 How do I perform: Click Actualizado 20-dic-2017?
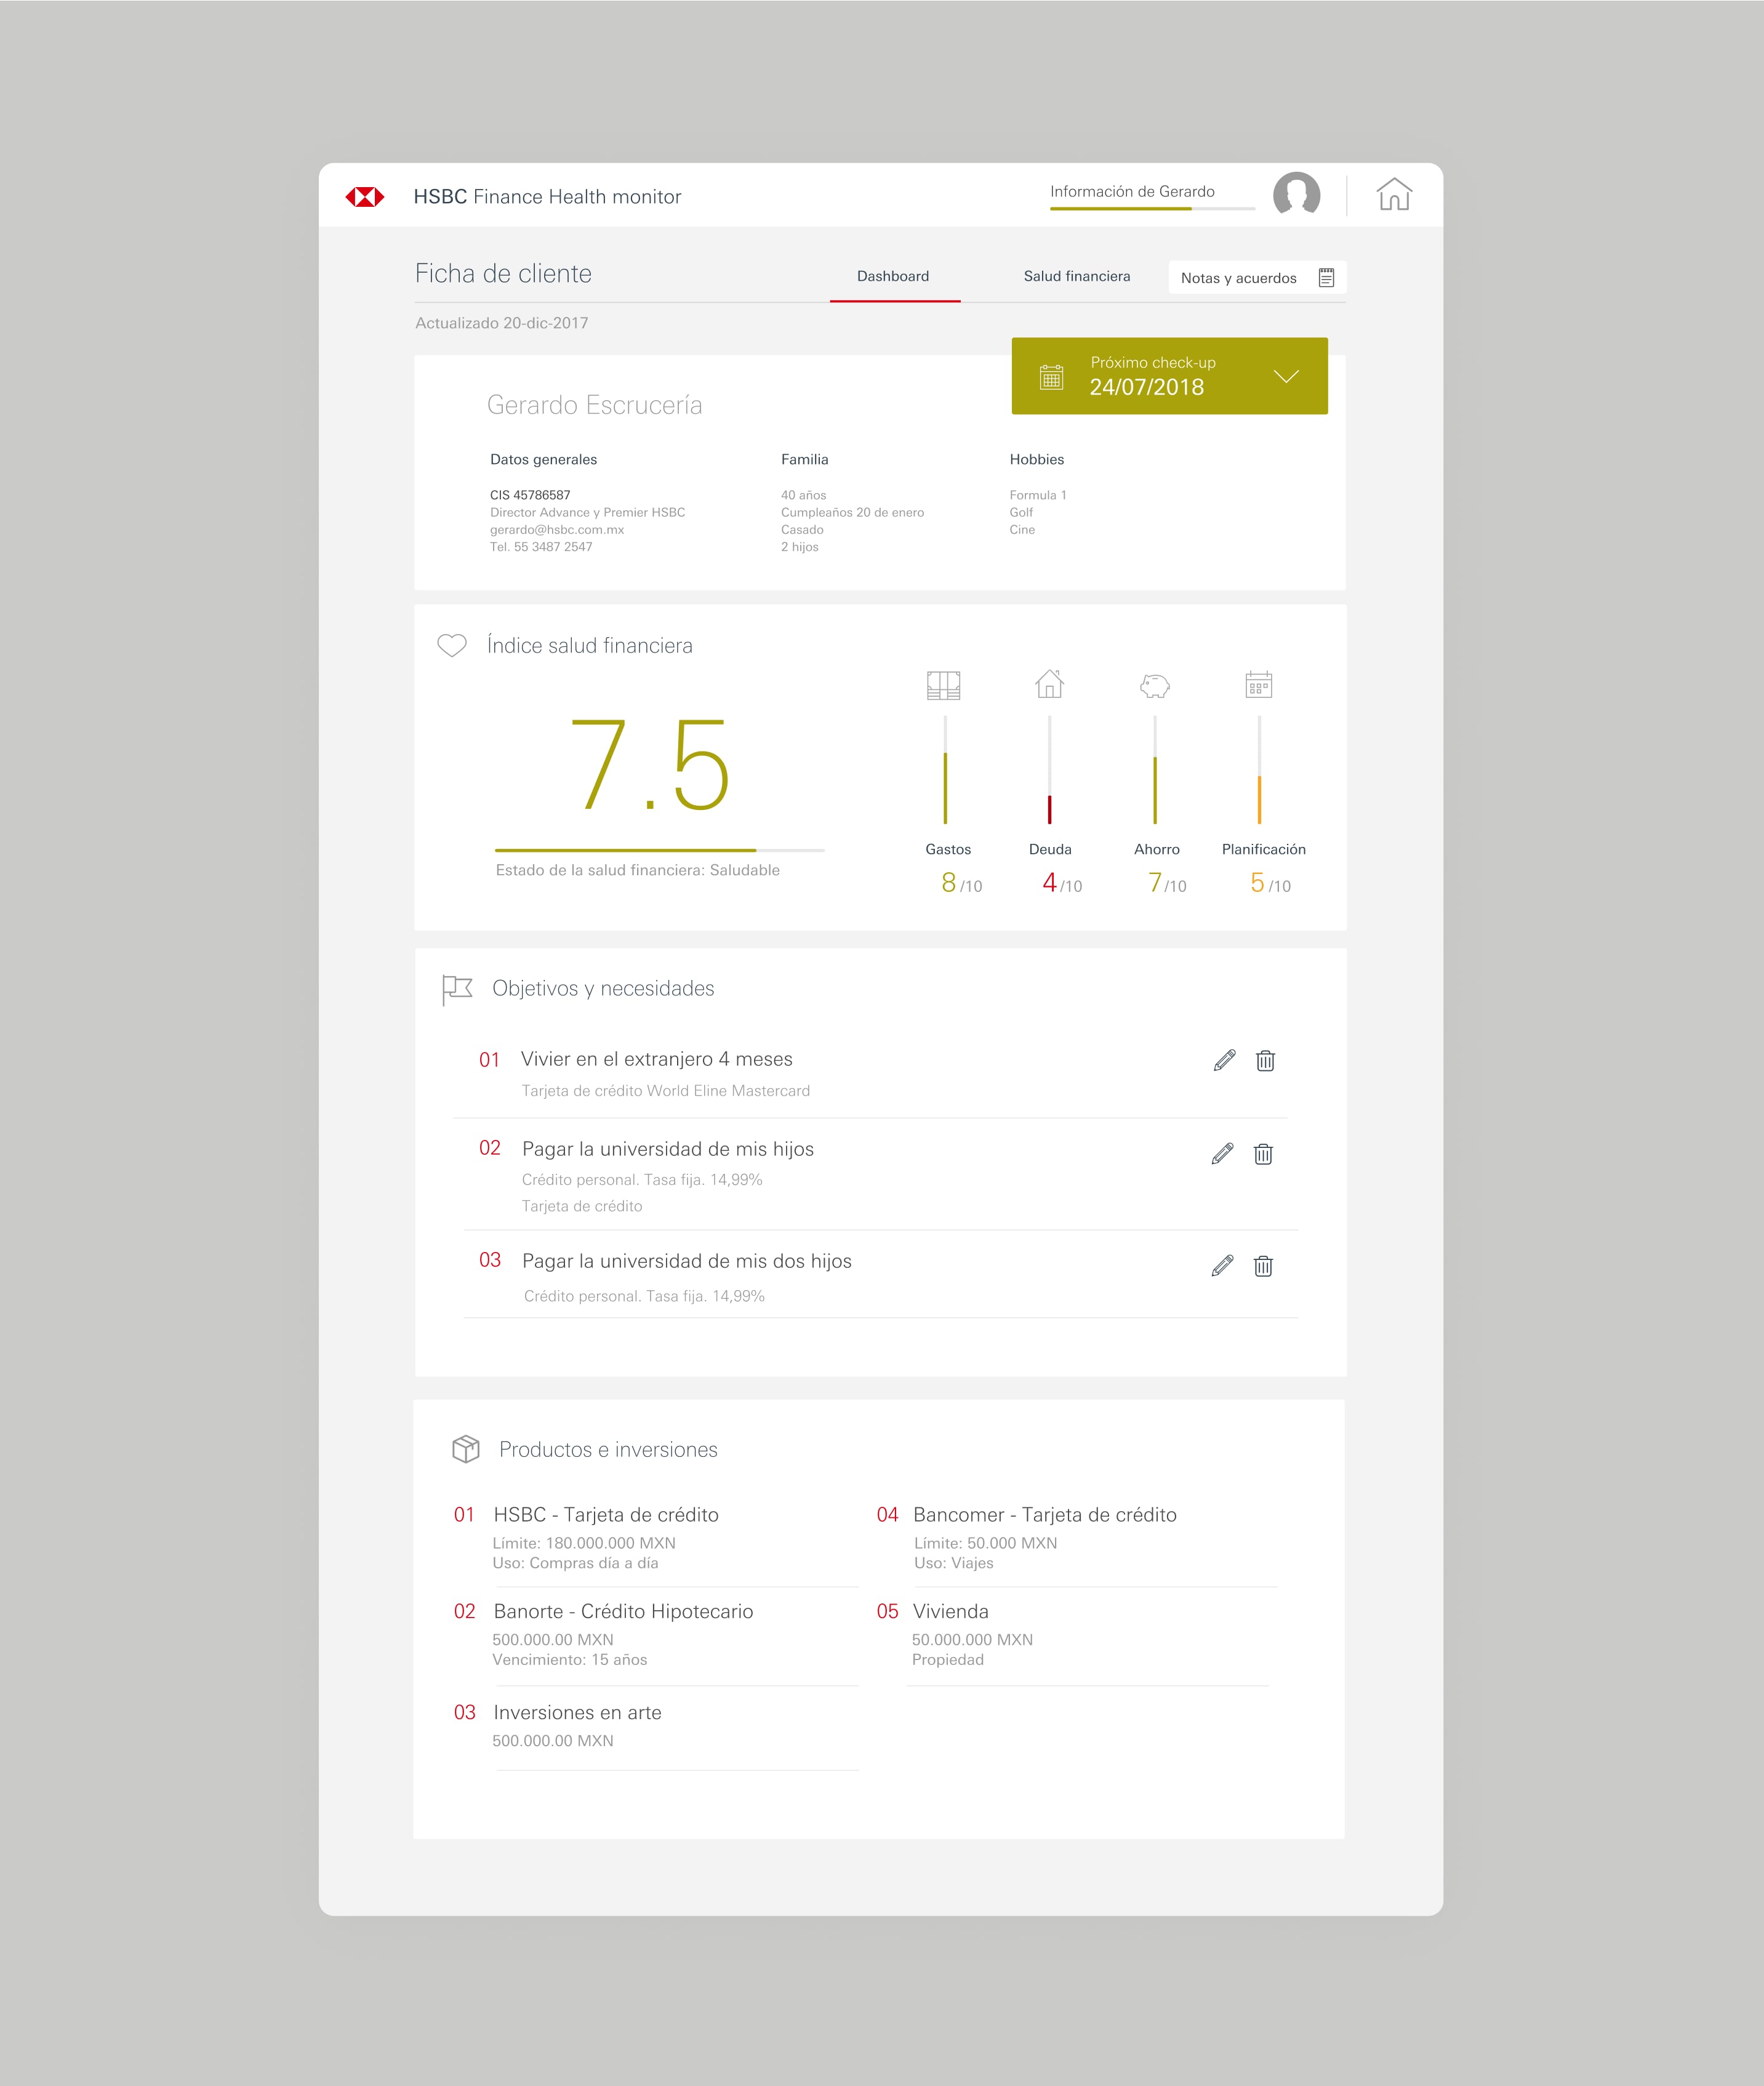pyautogui.click(x=501, y=323)
